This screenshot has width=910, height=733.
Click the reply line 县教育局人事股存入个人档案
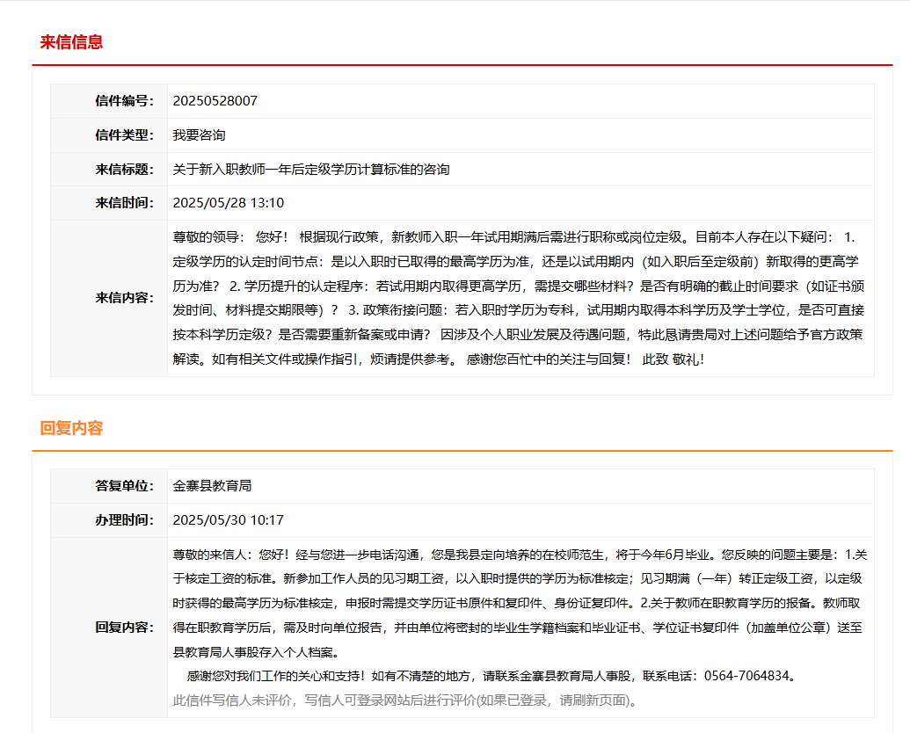point(256,652)
